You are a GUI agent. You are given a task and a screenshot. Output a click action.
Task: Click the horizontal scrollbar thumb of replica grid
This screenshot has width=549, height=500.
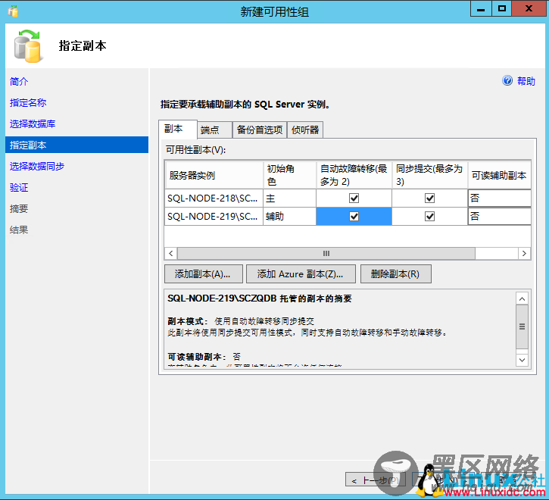[326, 253]
